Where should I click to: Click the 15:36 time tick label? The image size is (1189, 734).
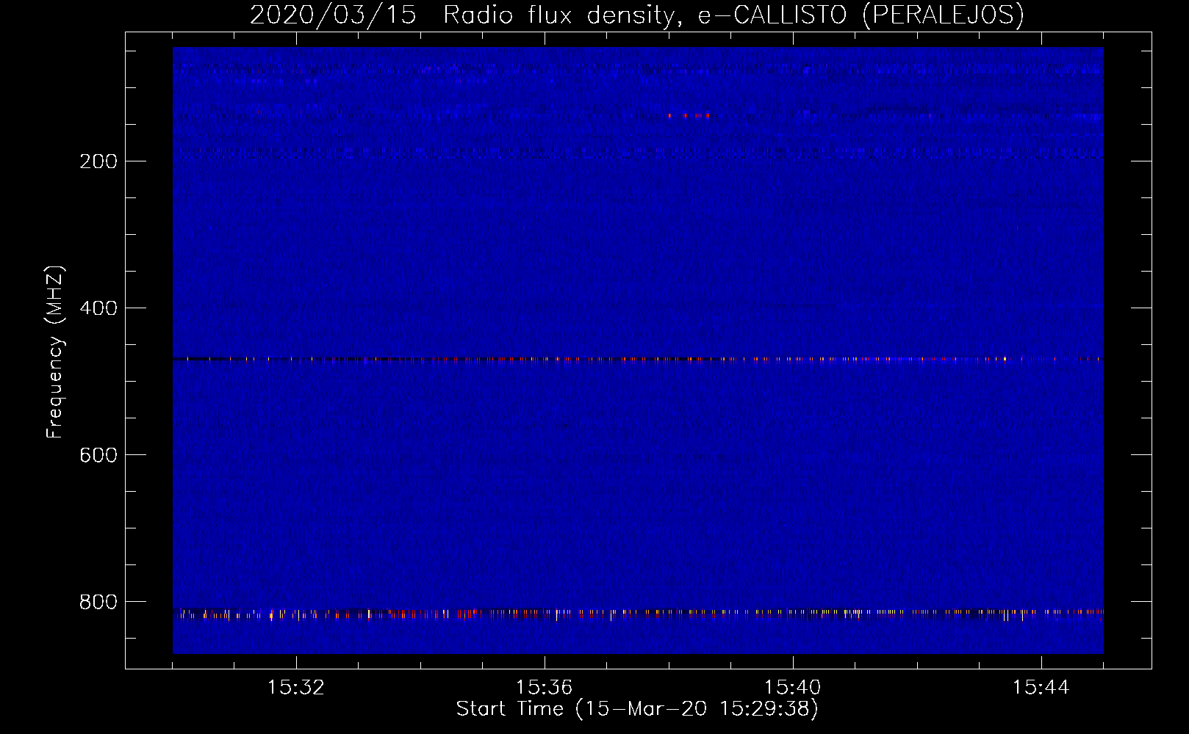(x=544, y=688)
